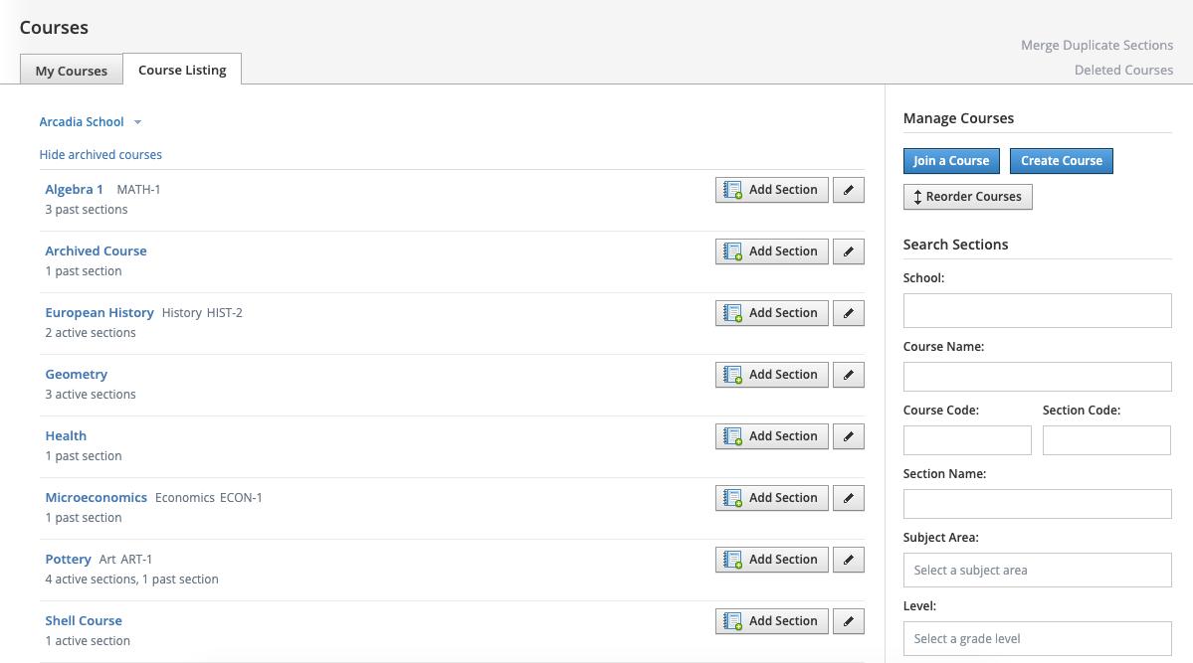Click the Join a Course button
Screen dimensions: 1193x663
pos(951,161)
